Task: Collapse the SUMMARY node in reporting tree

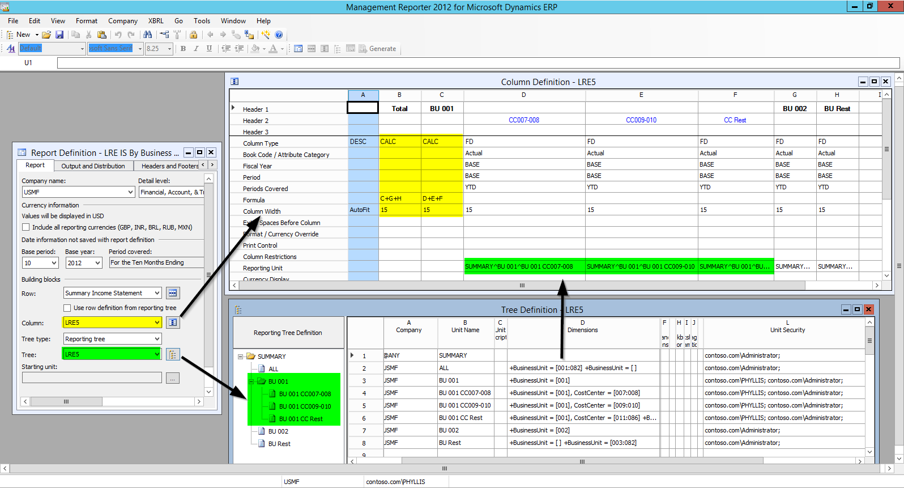Action: (x=241, y=357)
